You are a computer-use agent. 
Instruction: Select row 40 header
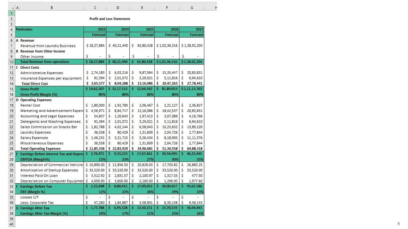tap(11, 224)
